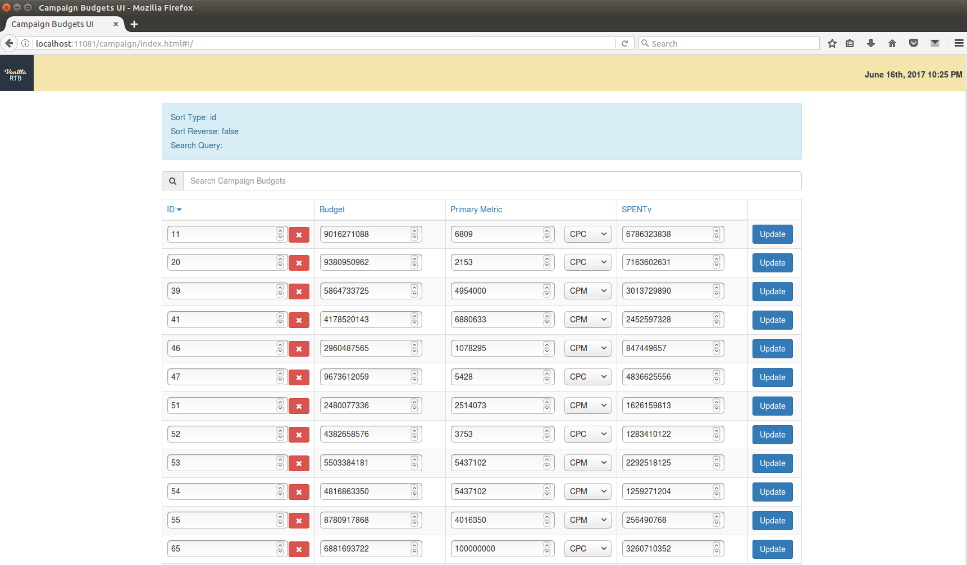This screenshot has height=565, width=967.
Task: Focus the Search Campaign Budgets field
Action: click(x=492, y=181)
